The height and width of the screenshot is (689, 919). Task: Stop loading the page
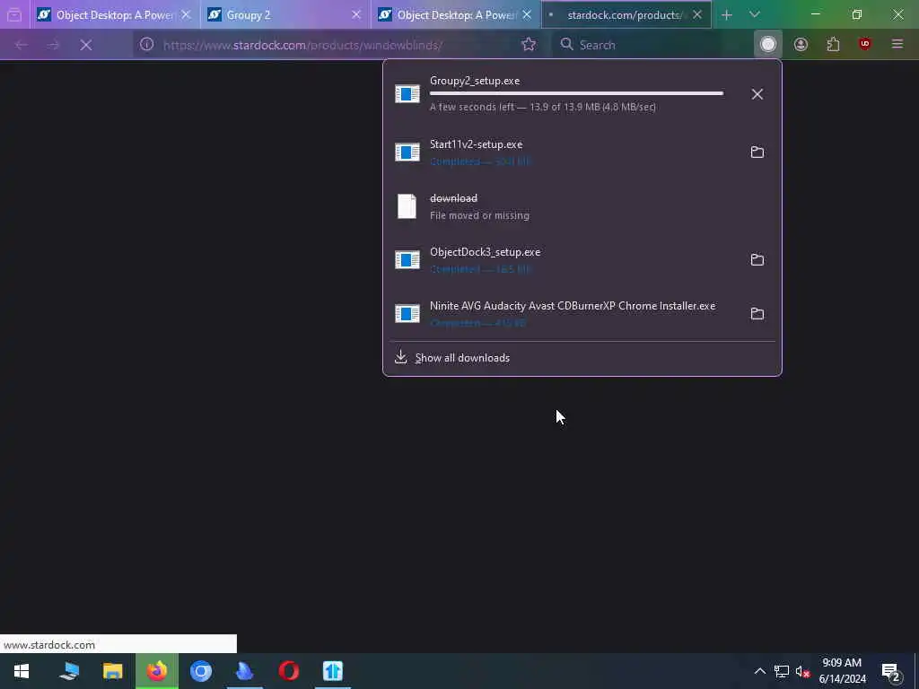click(x=85, y=45)
